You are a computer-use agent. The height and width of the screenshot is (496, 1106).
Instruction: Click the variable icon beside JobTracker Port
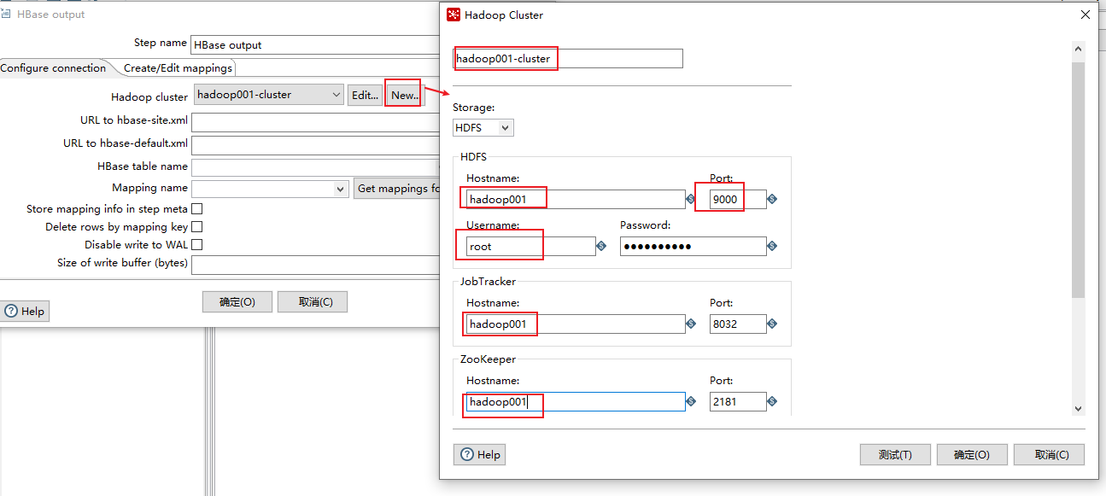(771, 324)
